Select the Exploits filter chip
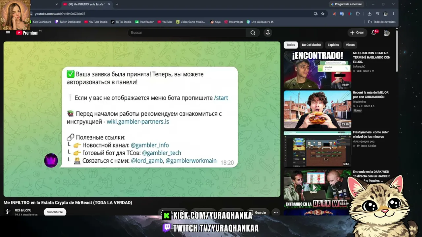 pyautogui.click(x=333, y=45)
